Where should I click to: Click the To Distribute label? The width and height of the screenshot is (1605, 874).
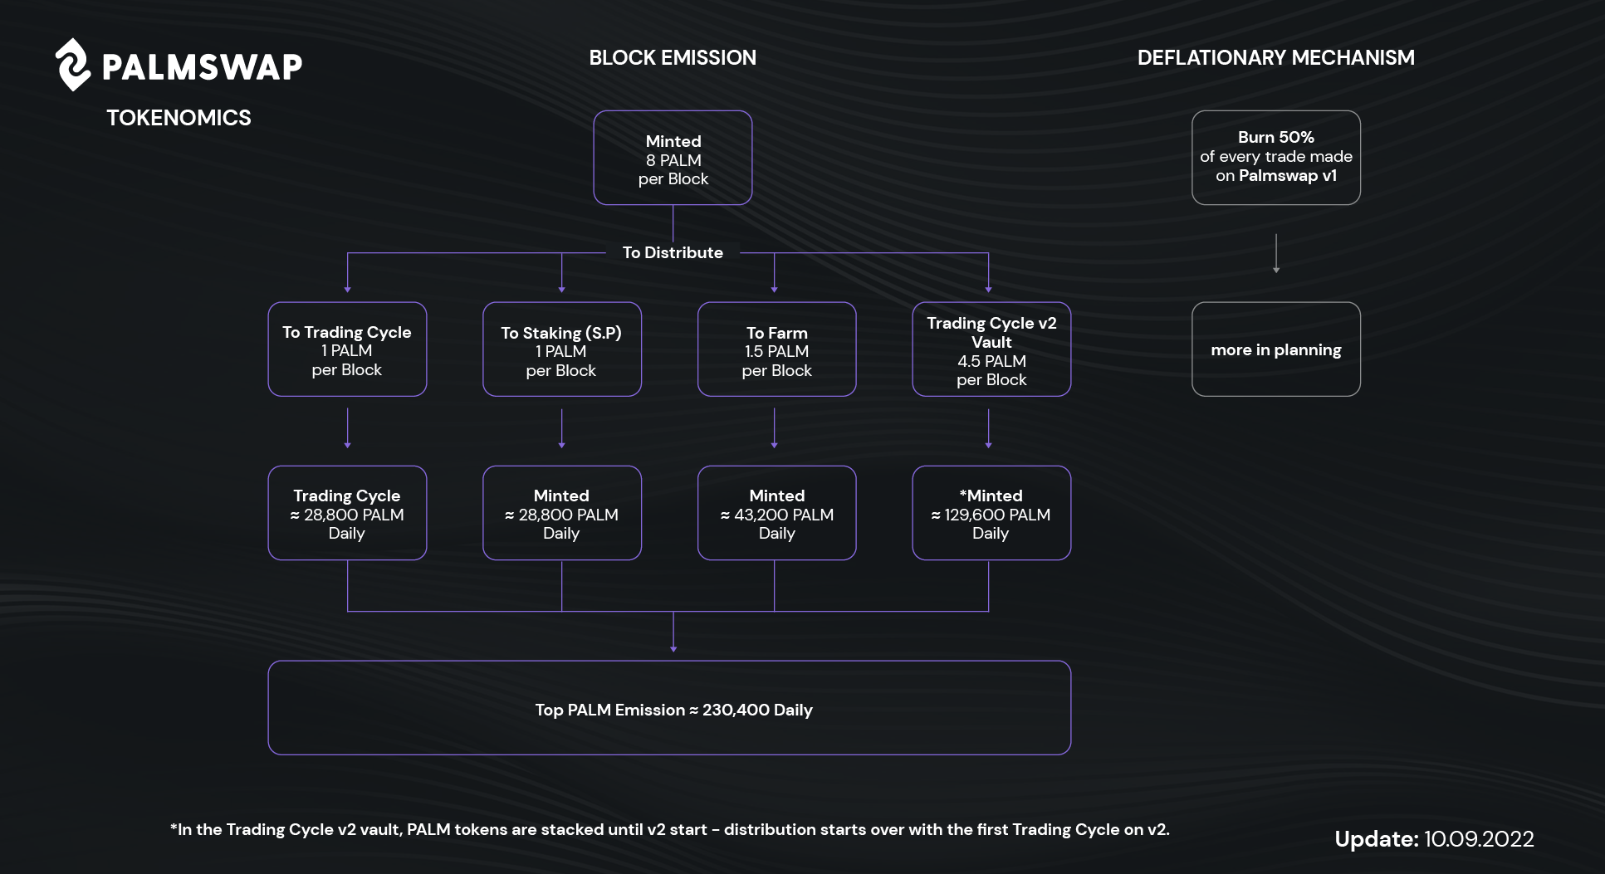click(x=673, y=252)
